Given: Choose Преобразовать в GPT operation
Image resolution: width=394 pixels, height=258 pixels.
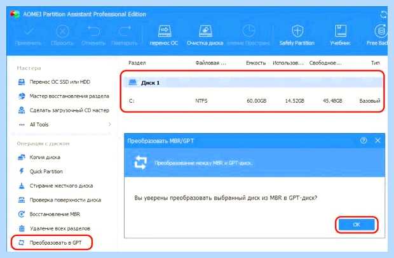Looking at the screenshot, I should click(51, 242).
